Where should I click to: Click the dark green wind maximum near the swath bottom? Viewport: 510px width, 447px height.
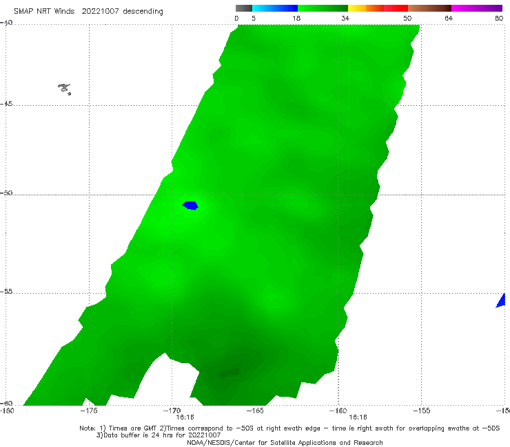click(229, 373)
